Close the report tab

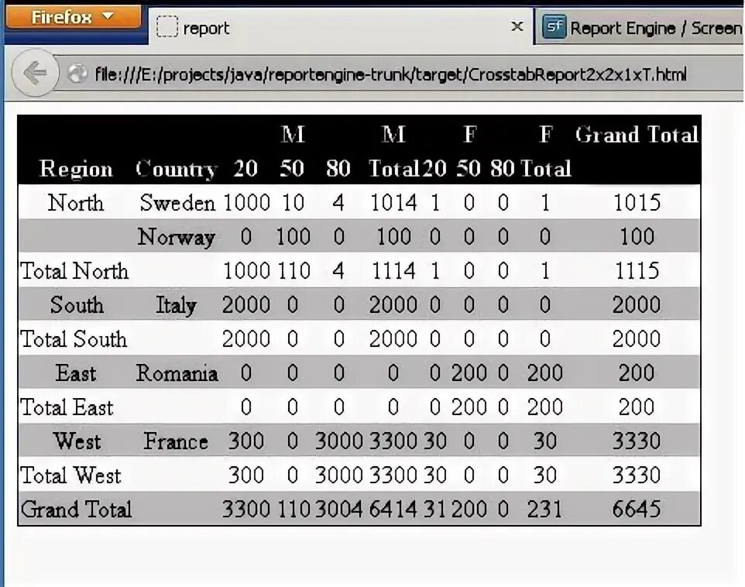click(x=517, y=26)
